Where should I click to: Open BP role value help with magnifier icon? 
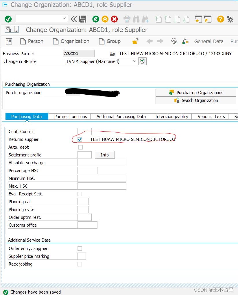[142, 61]
